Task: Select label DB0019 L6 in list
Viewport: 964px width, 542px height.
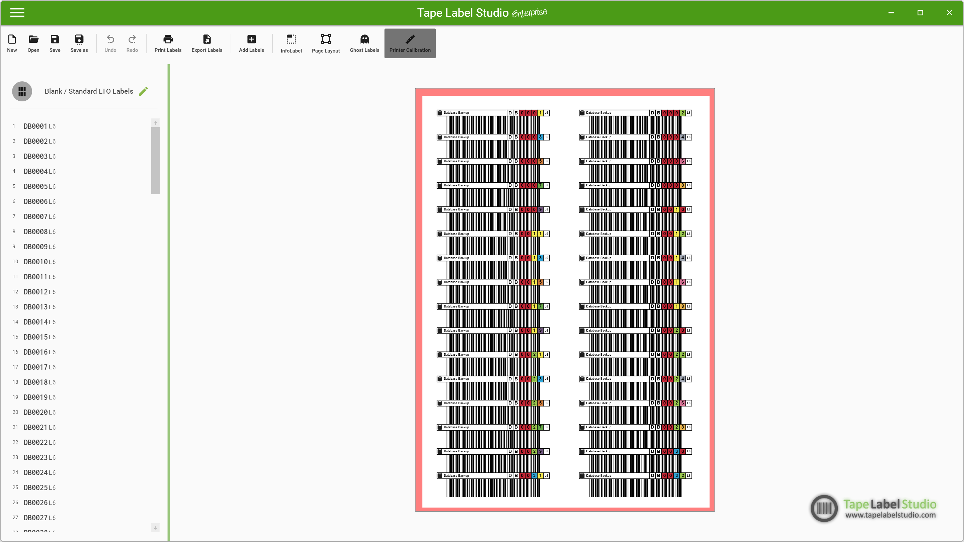Action: pos(39,397)
